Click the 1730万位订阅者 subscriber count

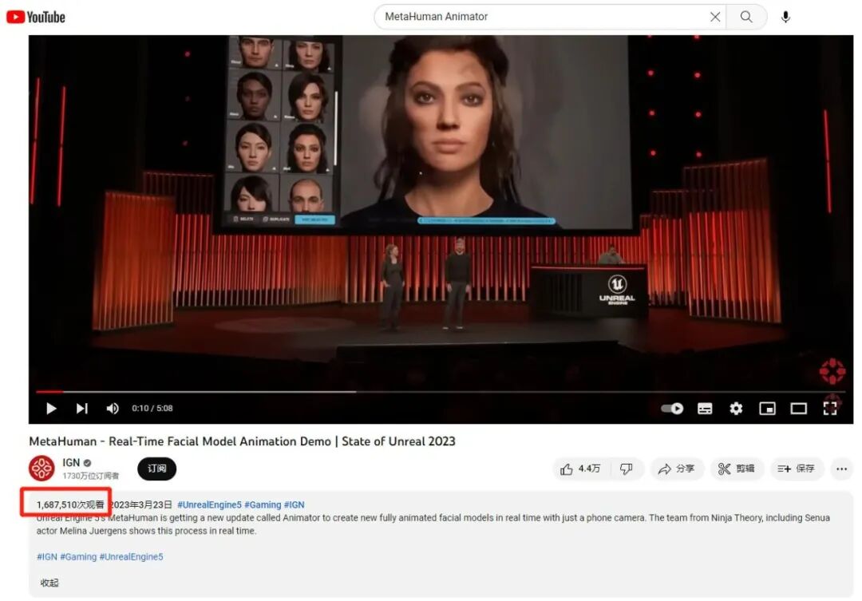[x=91, y=476]
